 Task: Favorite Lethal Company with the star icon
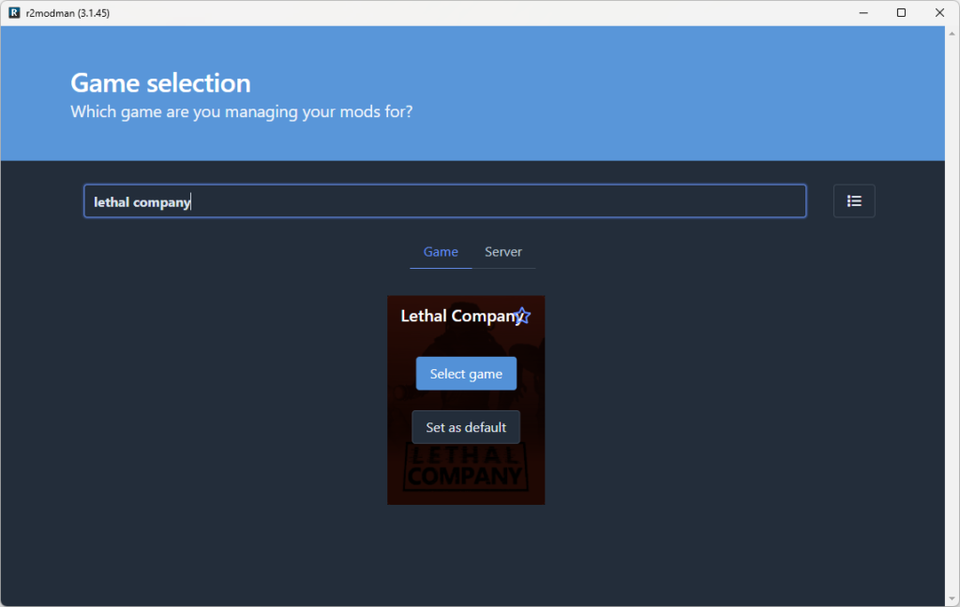(x=523, y=317)
